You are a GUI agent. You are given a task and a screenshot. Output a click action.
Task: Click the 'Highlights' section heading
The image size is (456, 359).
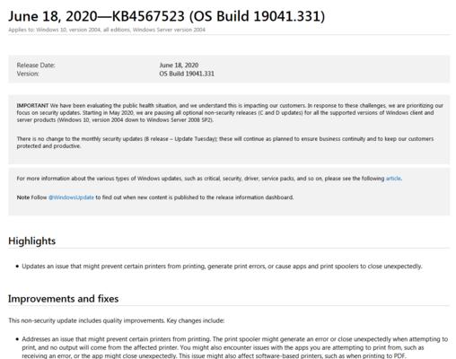(32, 241)
